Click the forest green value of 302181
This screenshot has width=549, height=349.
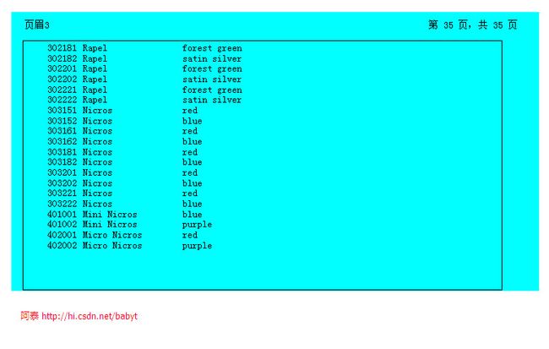(x=212, y=48)
